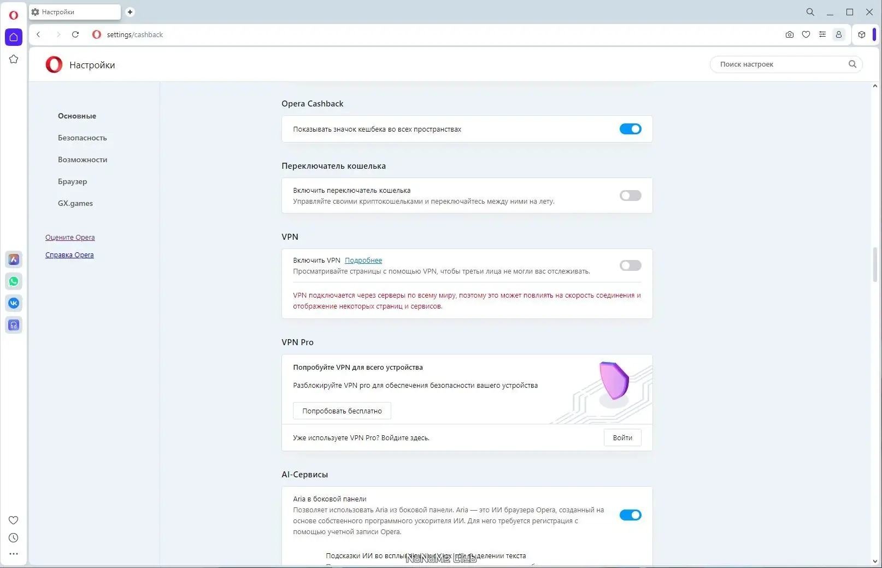Screen dimensions: 882x568
Task: Open the Opera main menu logo
Action: point(14,15)
